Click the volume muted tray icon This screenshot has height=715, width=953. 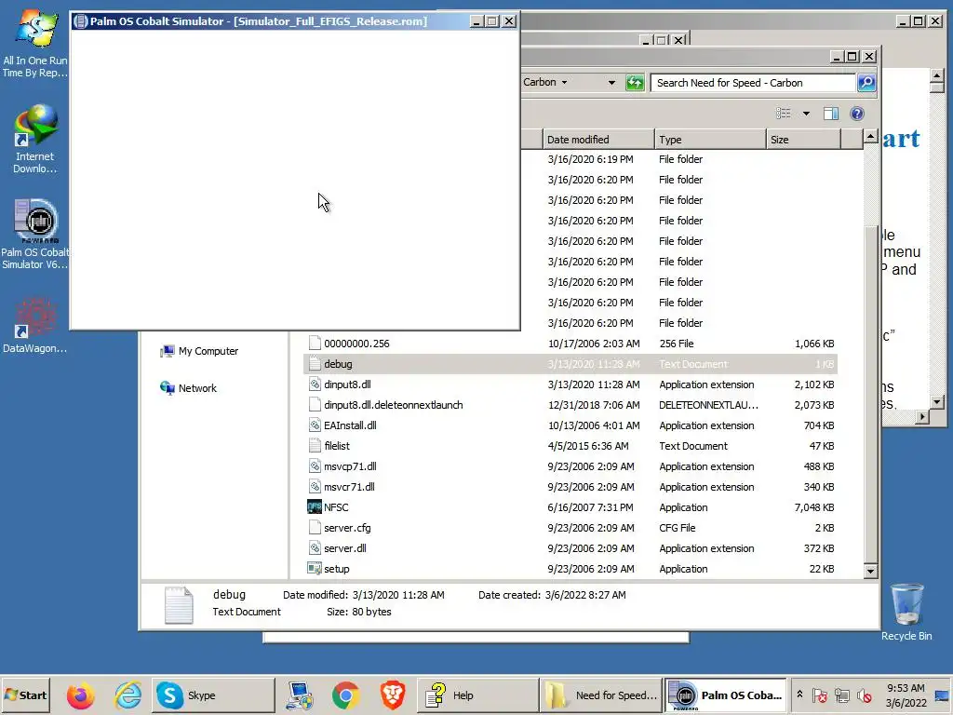coord(865,695)
